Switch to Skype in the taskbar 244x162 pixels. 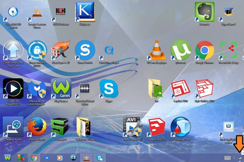99,158
